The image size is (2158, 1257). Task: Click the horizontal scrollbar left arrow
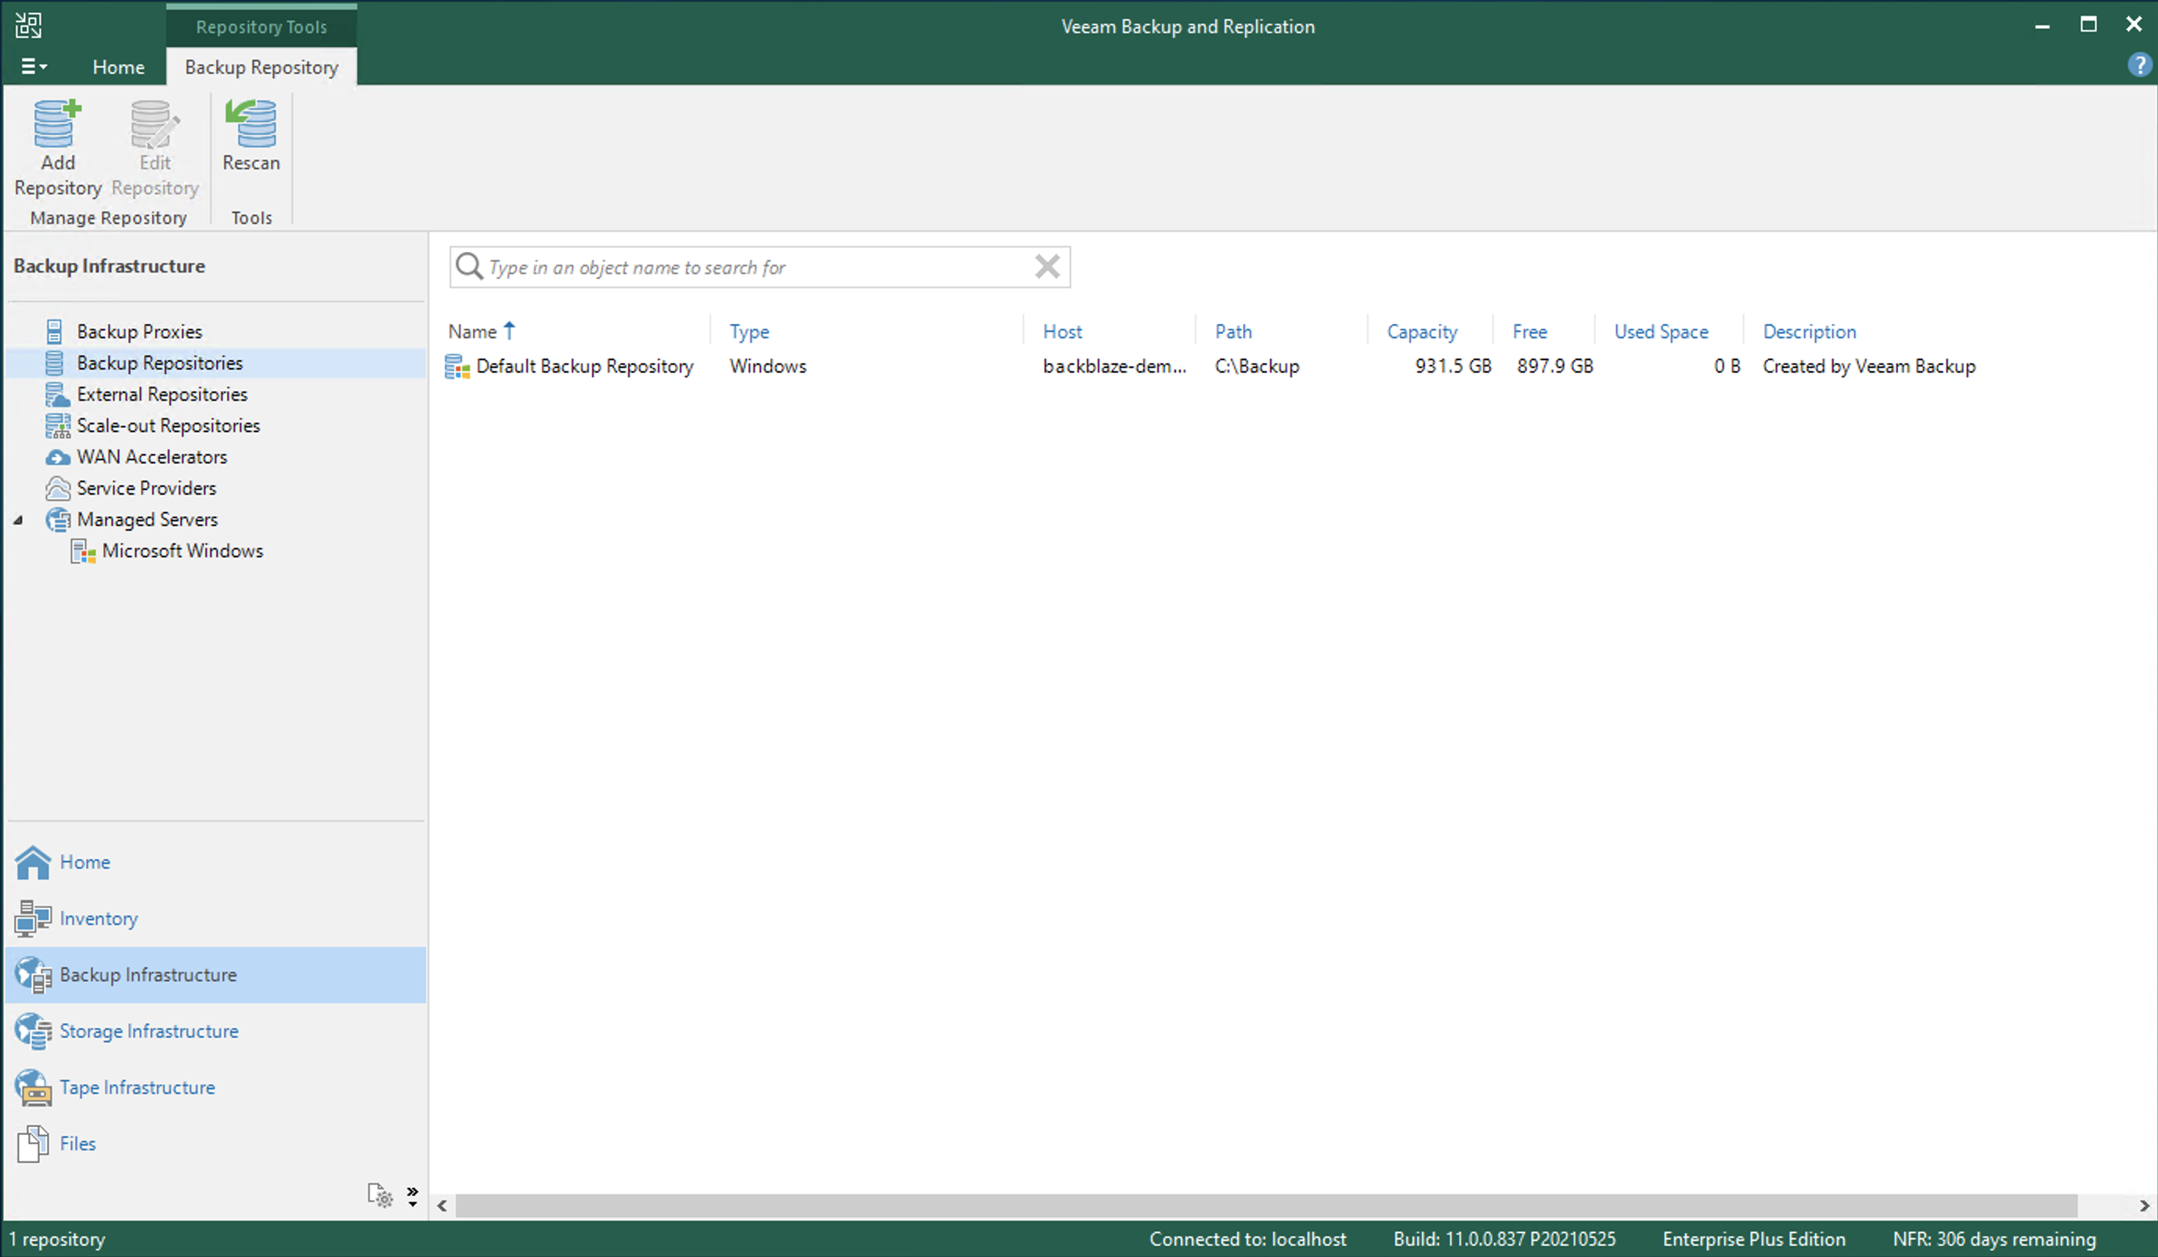442,1205
